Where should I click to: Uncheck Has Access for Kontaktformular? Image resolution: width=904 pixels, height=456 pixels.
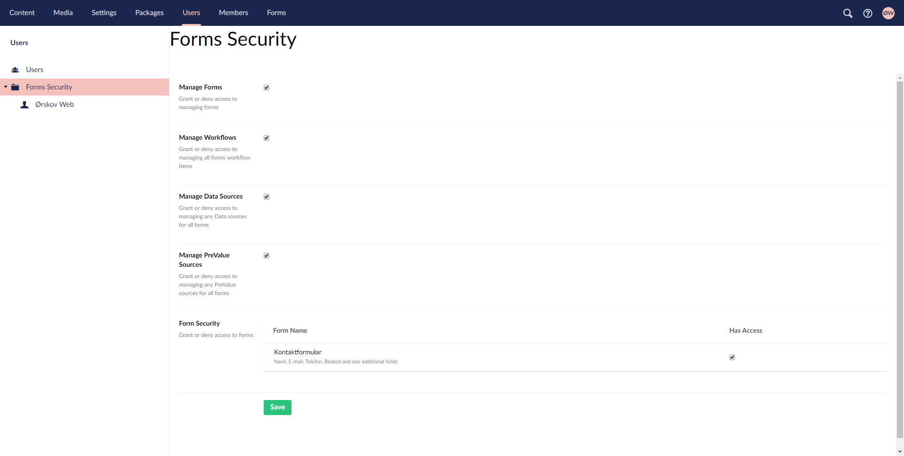pyautogui.click(x=732, y=357)
